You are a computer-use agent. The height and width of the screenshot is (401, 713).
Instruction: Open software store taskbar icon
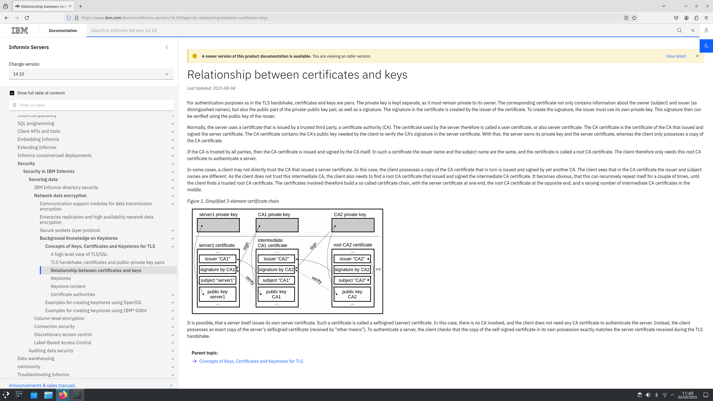point(34,395)
